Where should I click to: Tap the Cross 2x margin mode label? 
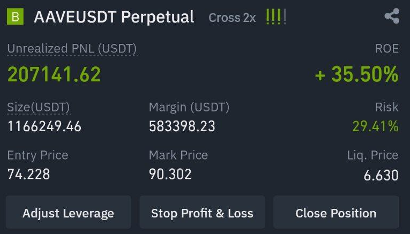232,18
